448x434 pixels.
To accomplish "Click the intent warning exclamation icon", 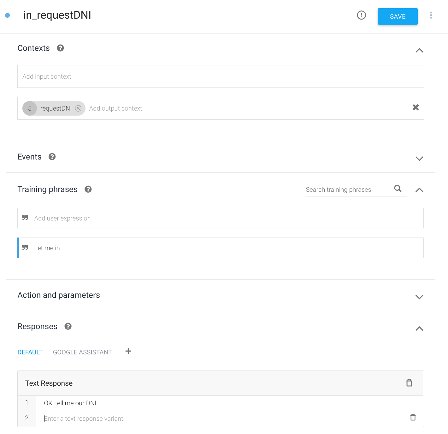I will point(361,15).
